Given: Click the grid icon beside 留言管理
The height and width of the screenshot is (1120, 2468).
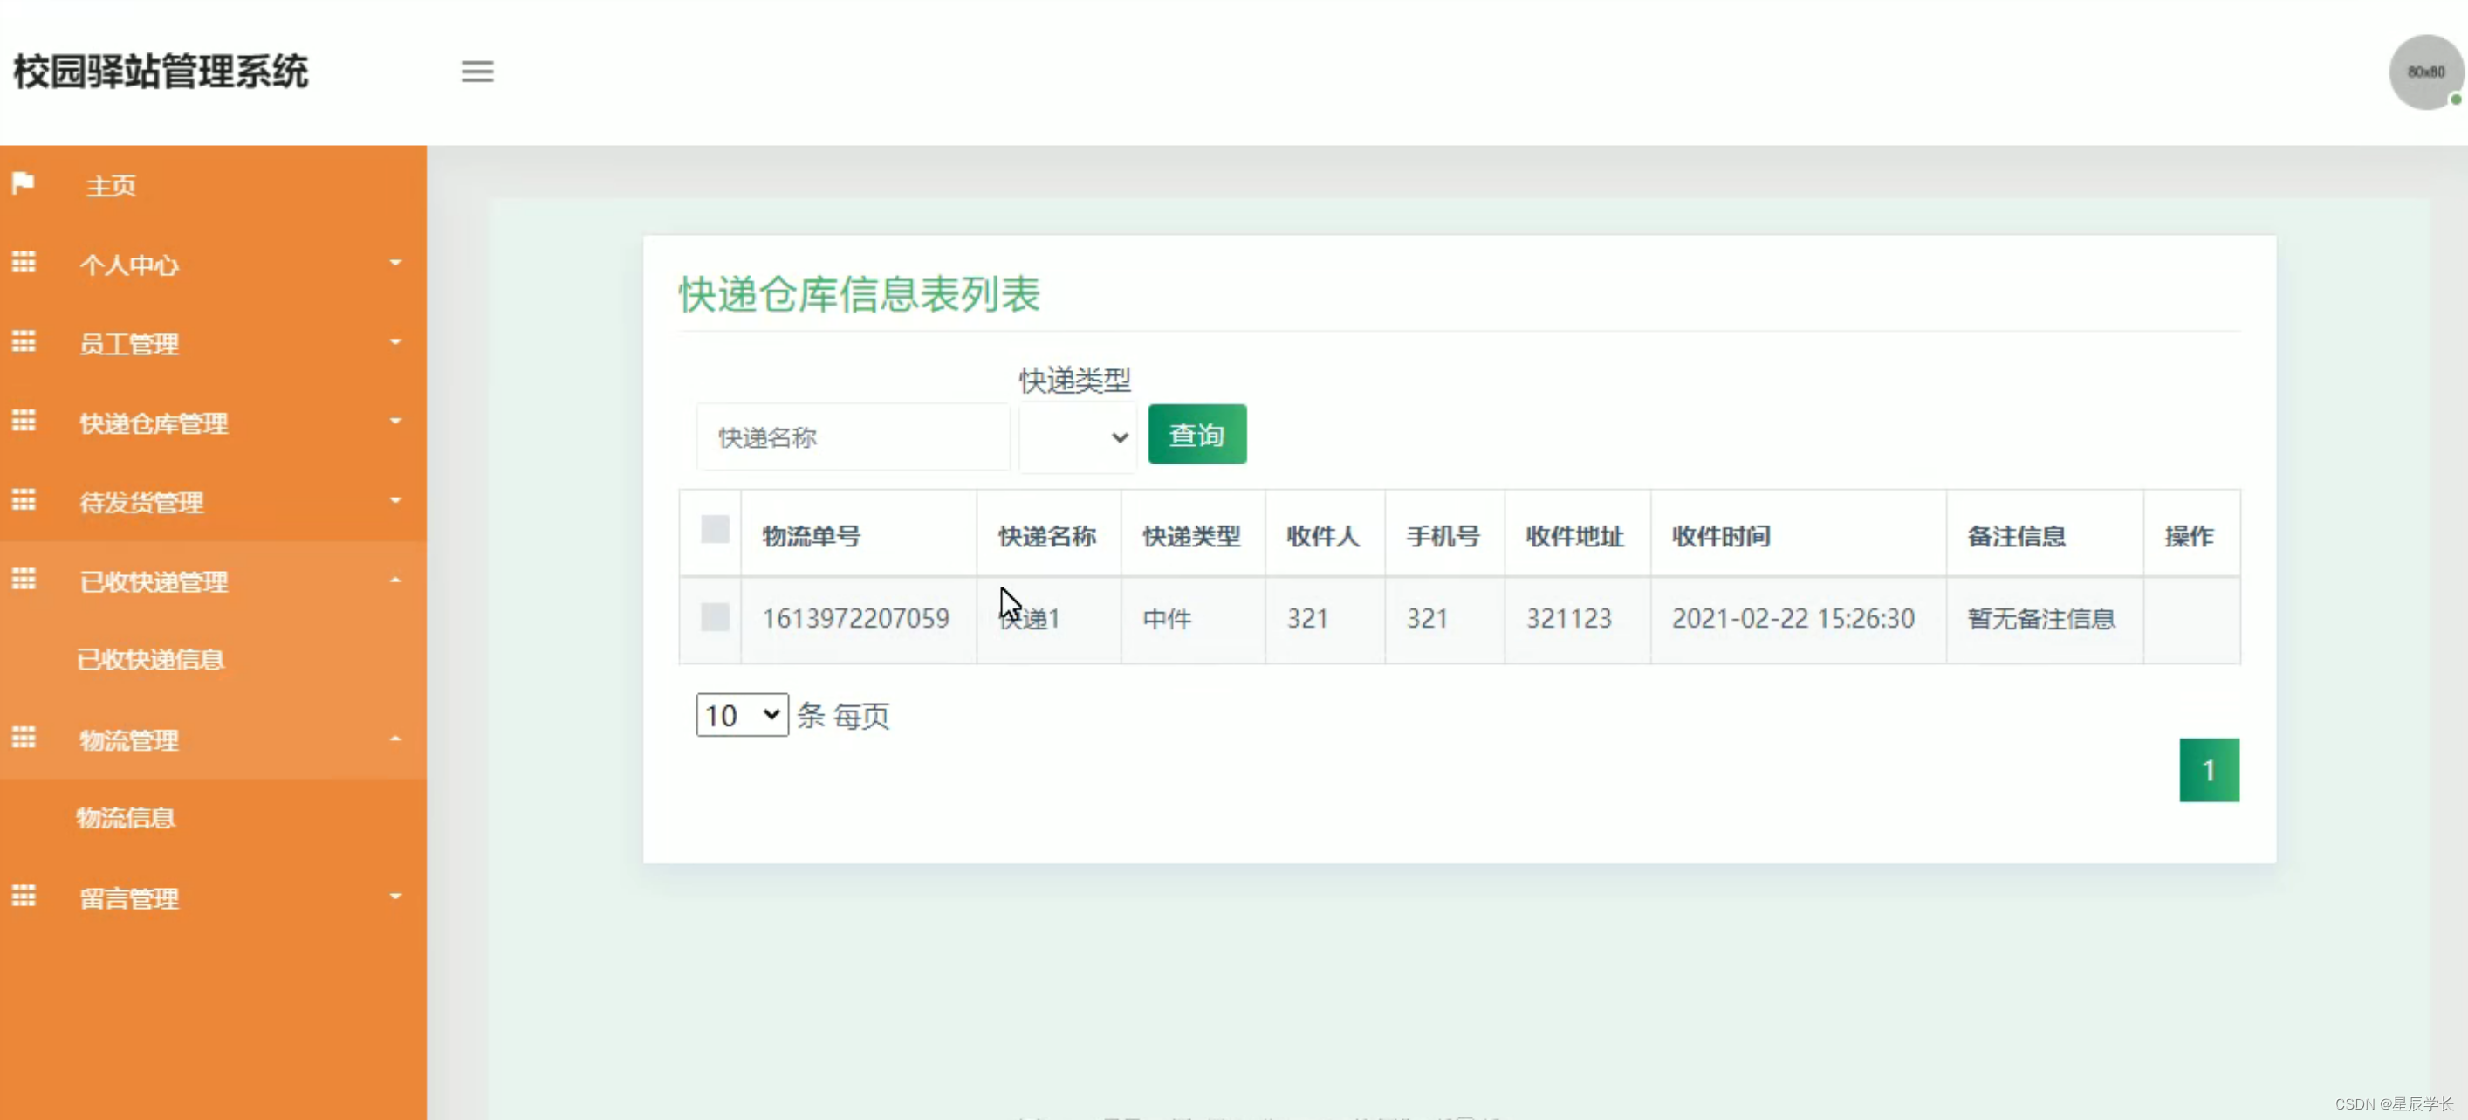Looking at the screenshot, I should (23, 897).
